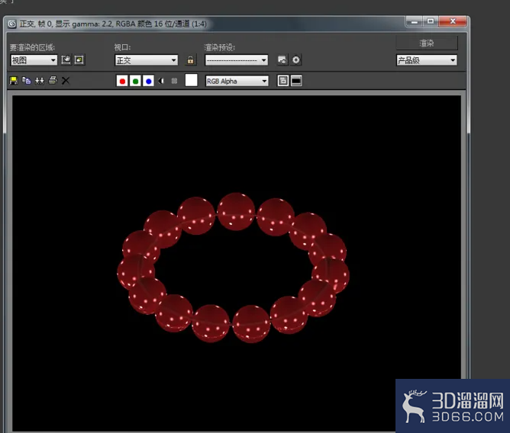Toggle UI overlay icon

coord(283,81)
